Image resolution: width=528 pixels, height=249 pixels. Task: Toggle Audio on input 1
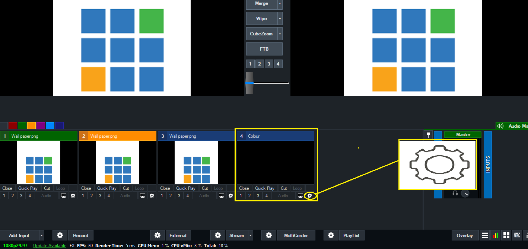click(x=46, y=195)
